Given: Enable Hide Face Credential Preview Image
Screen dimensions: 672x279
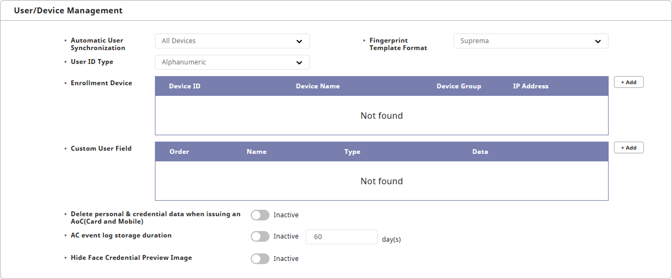Looking at the screenshot, I should [260, 259].
